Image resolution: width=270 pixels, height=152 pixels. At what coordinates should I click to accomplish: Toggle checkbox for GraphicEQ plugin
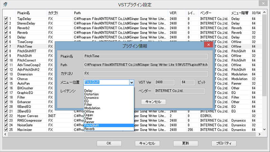pyautogui.click(x=6, y=92)
